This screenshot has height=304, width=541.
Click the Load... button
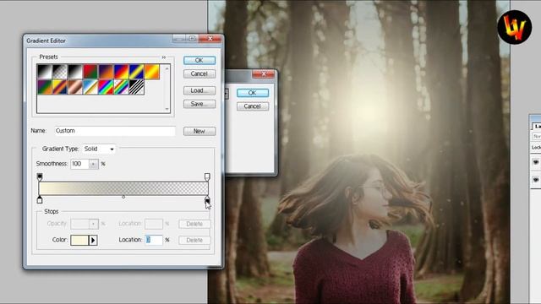[199, 90]
